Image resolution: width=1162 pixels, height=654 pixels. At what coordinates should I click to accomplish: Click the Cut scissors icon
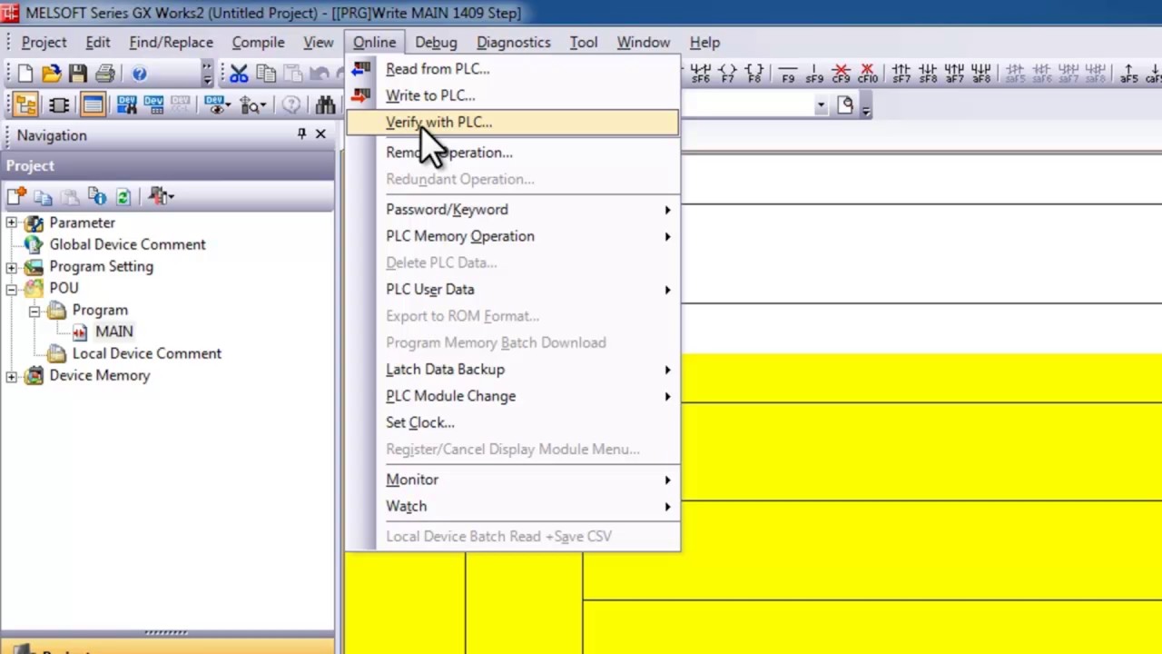pos(239,74)
